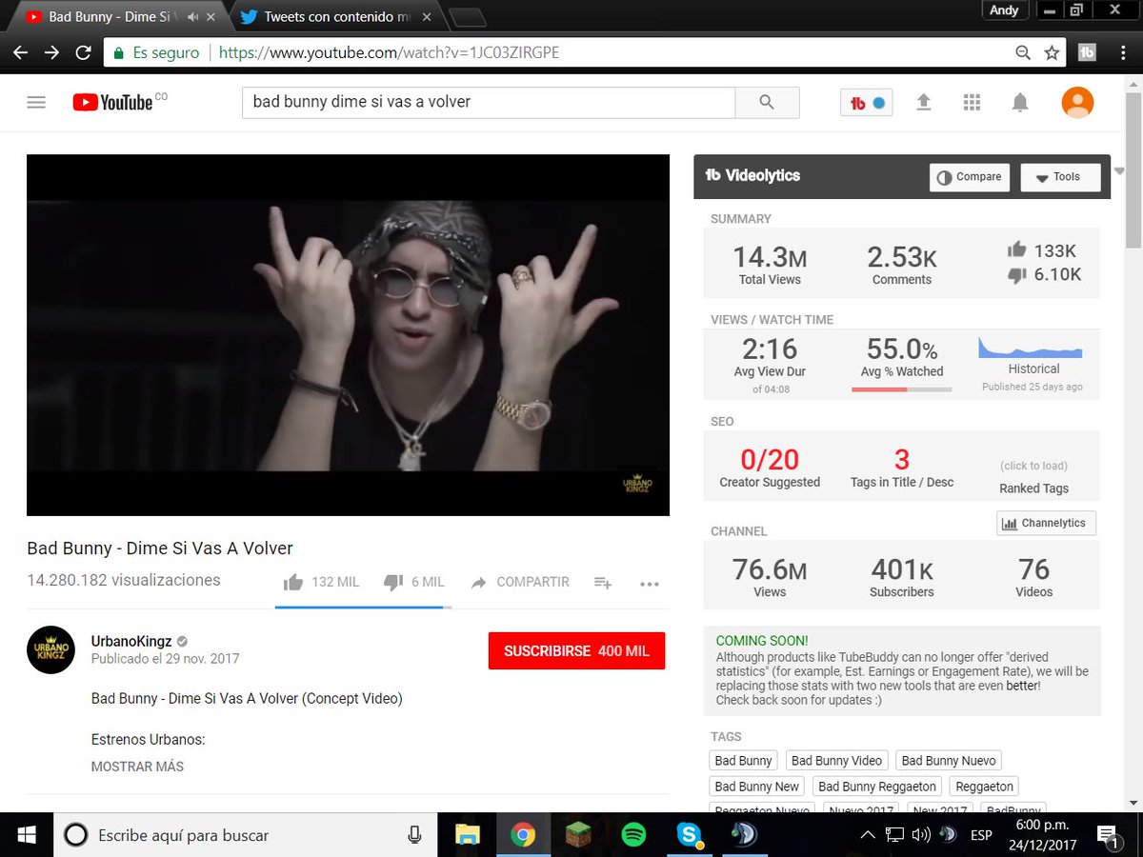
Task: Open File Explorer from the taskbar
Action: click(467, 835)
